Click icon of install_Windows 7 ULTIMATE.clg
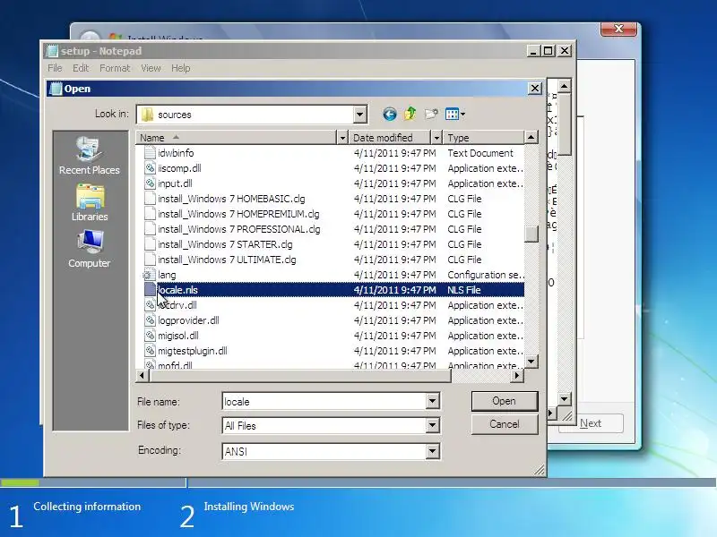 (x=150, y=260)
